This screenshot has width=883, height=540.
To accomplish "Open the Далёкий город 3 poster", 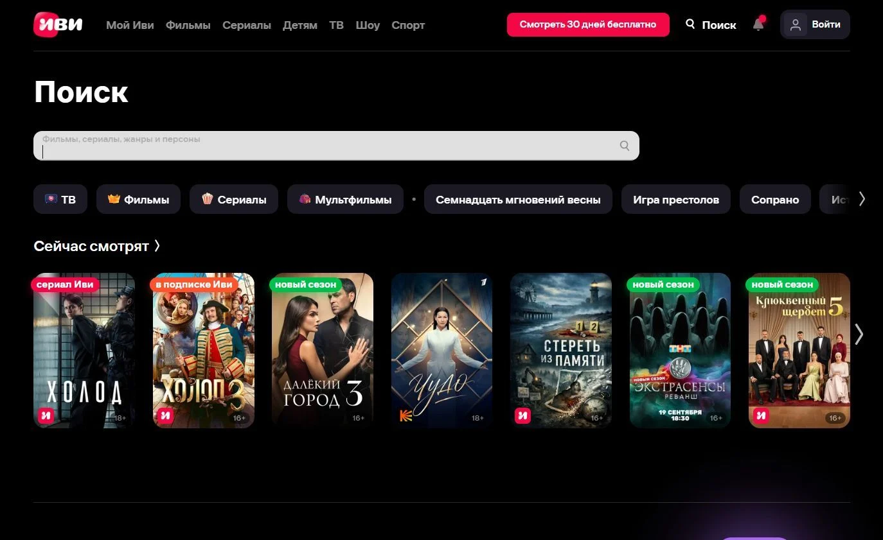I will point(323,351).
